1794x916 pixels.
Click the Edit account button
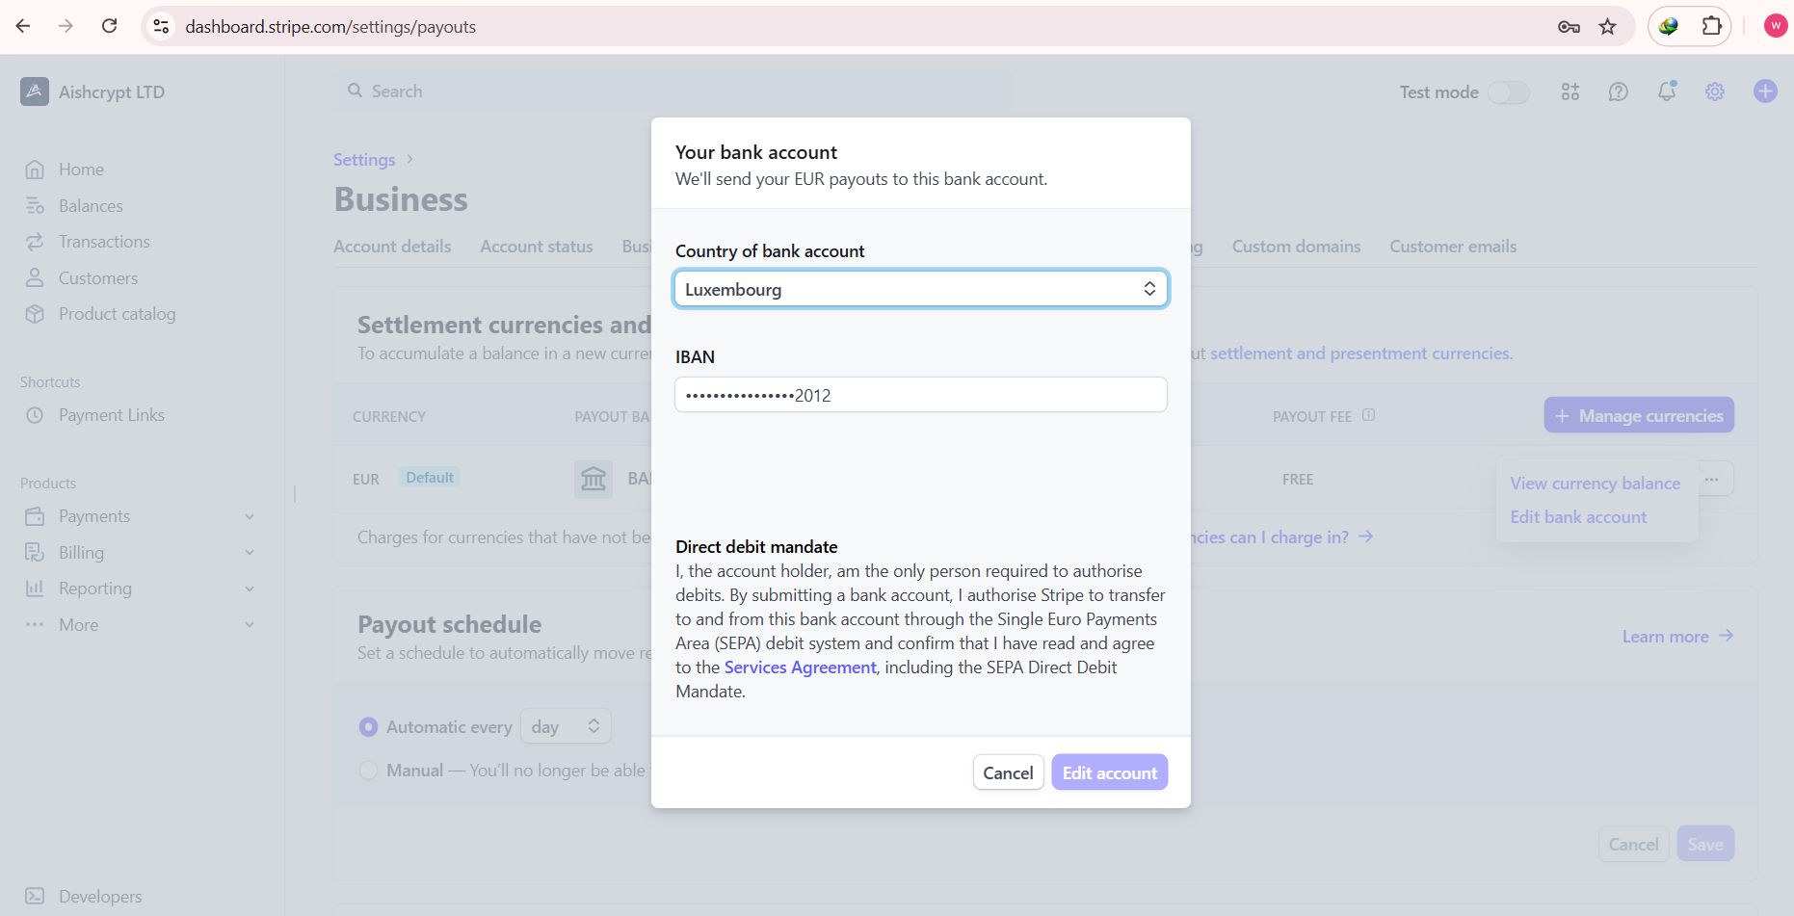1109,772
